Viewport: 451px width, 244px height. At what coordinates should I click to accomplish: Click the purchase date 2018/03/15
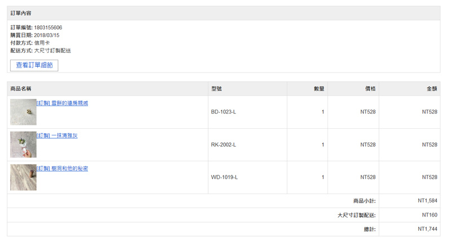point(47,35)
